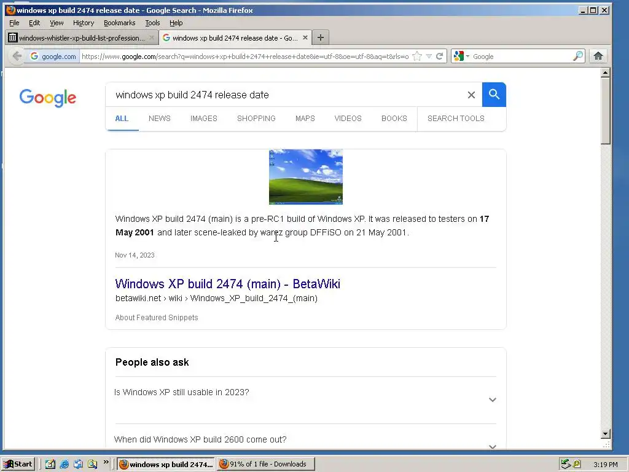Image resolution: width=629 pixels, height=472 pixels.
Task: Open the Help menu
Action: [176, 23]
